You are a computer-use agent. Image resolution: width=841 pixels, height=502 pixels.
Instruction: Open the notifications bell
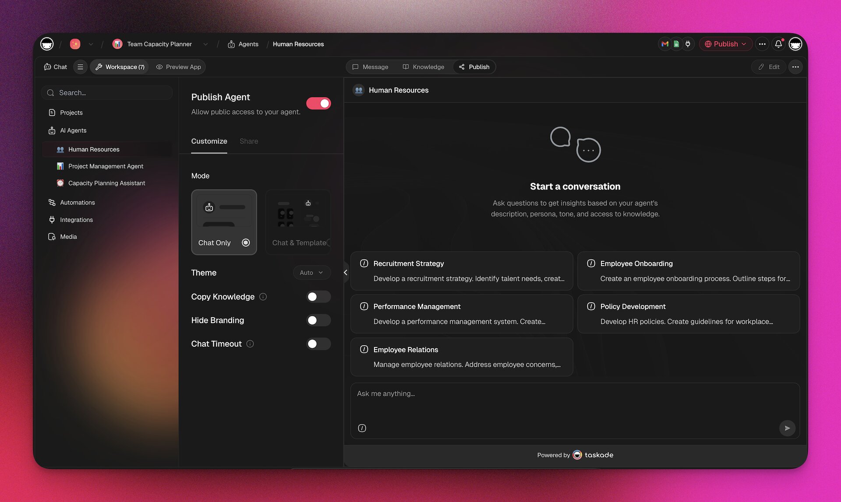[778, 44]
